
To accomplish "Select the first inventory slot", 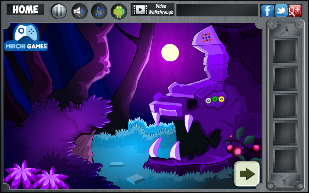I will click(x=285, y=51).
